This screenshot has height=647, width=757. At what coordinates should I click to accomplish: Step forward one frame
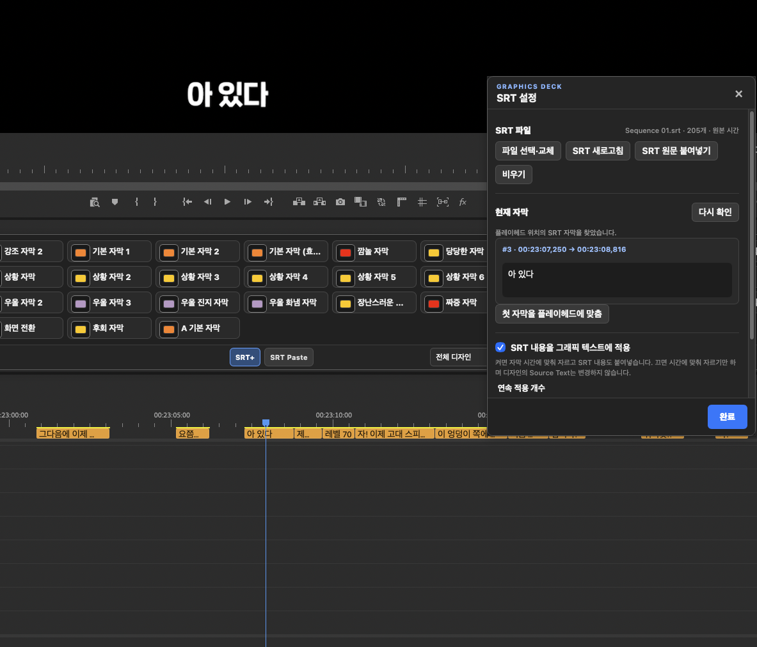(x=248, y=201)
